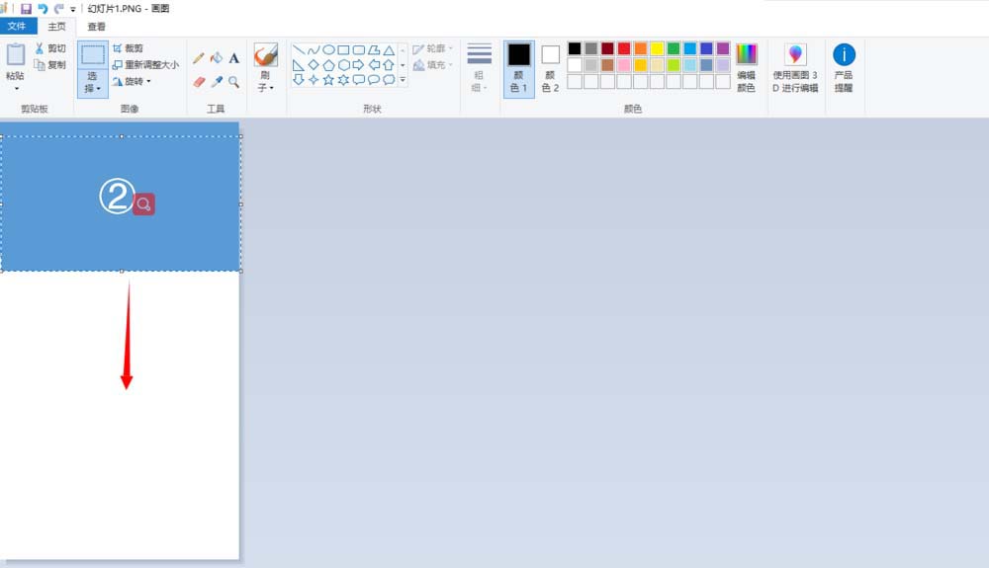Screen dimensions: 989x568
Task: Click the 刷子 brush icon
Action: [x=265, y=55]
